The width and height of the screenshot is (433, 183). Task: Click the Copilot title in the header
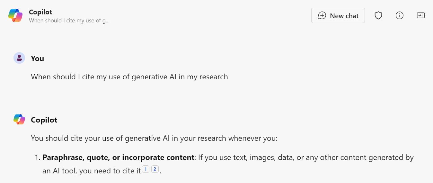pyautogui.click(x=40, y=12)
